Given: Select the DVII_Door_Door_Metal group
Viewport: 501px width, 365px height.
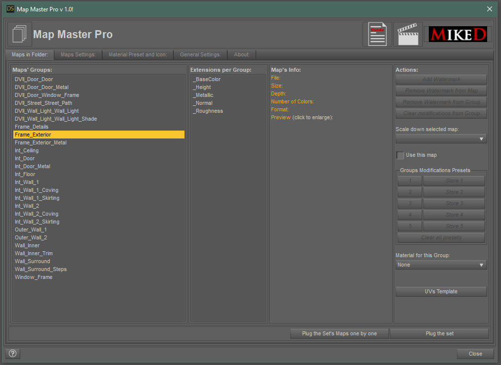Looking at the screenshot, I should (x=99, y=87).
